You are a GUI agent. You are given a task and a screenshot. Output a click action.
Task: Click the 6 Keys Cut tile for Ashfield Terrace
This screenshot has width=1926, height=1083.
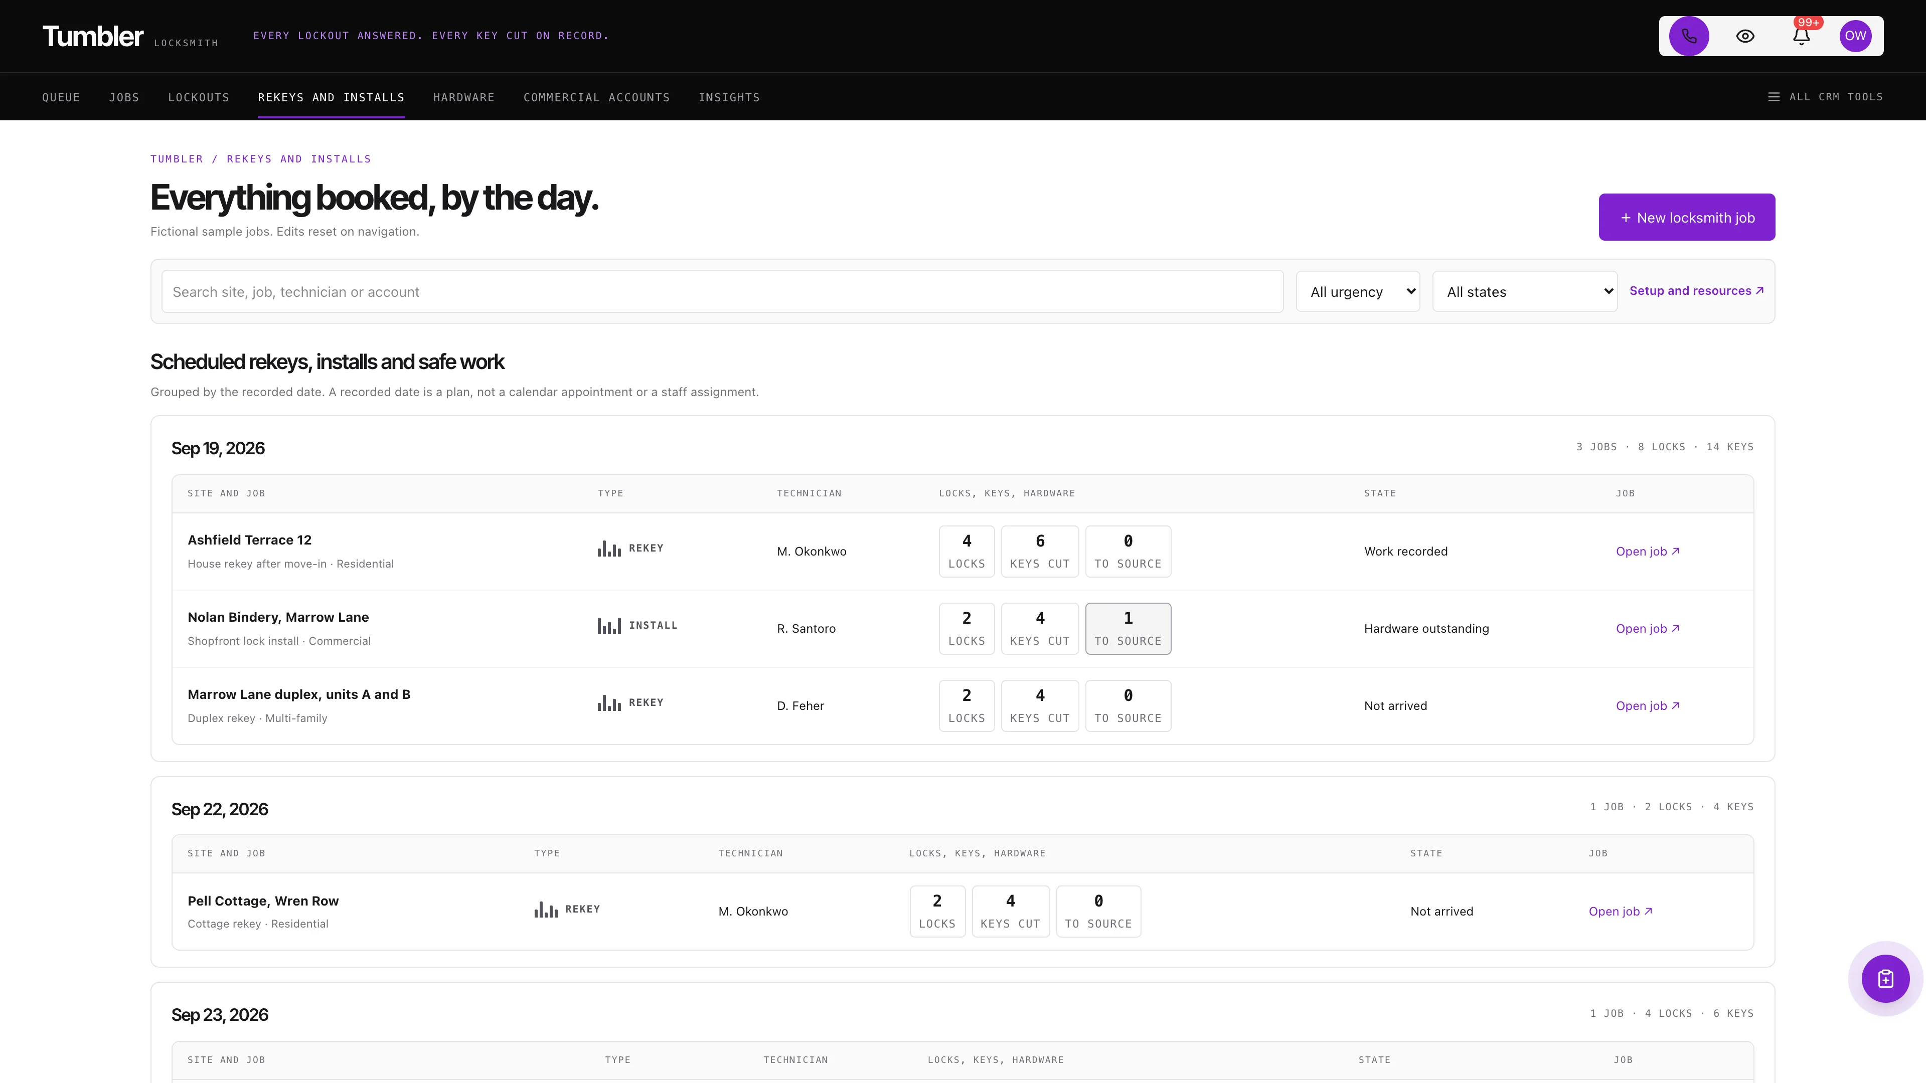point(1039,552)
